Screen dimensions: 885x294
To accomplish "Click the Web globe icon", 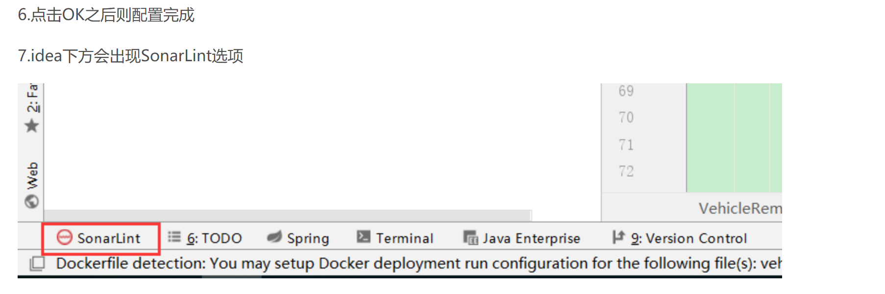I will tap(32, 201).
